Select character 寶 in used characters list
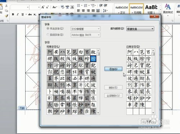This screenshot has height=134, width=180. point(142,65)
